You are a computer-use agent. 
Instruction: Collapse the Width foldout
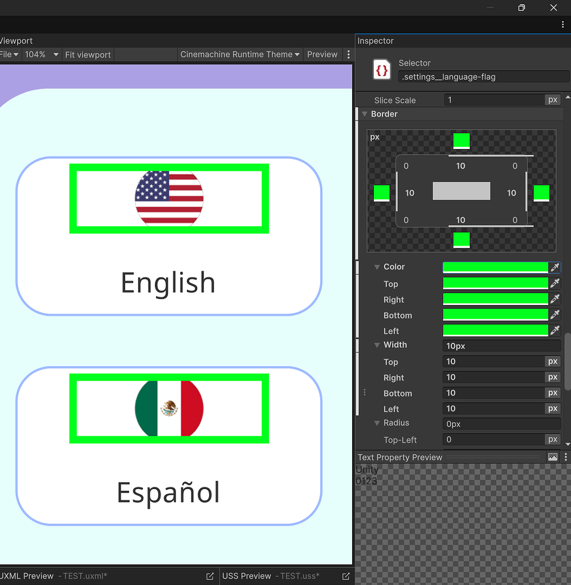(377, 344)
